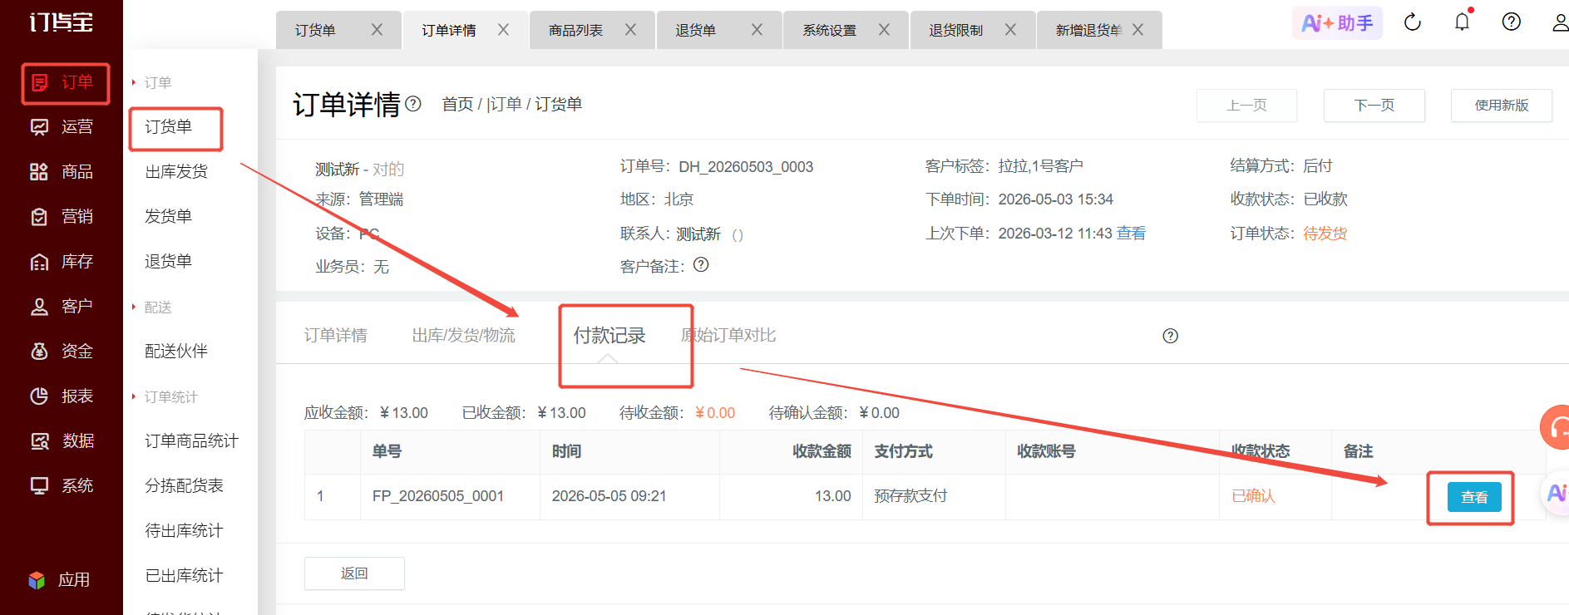This screenshot has height=615, width=1569.
Task: Click the 查看 link beside 上次下单
Action: 1131,234
